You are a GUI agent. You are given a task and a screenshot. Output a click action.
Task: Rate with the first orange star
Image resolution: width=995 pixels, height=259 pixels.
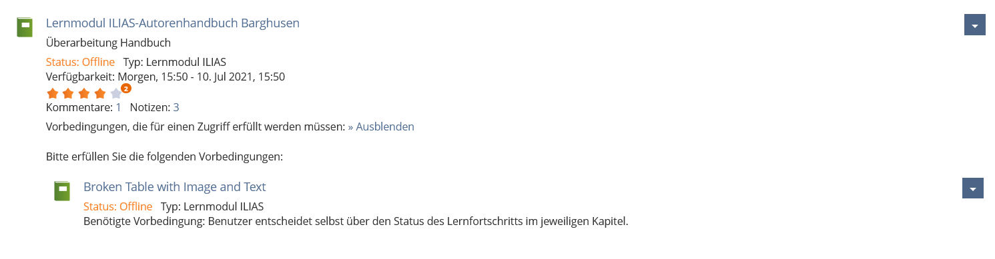[x=53, y=93]
